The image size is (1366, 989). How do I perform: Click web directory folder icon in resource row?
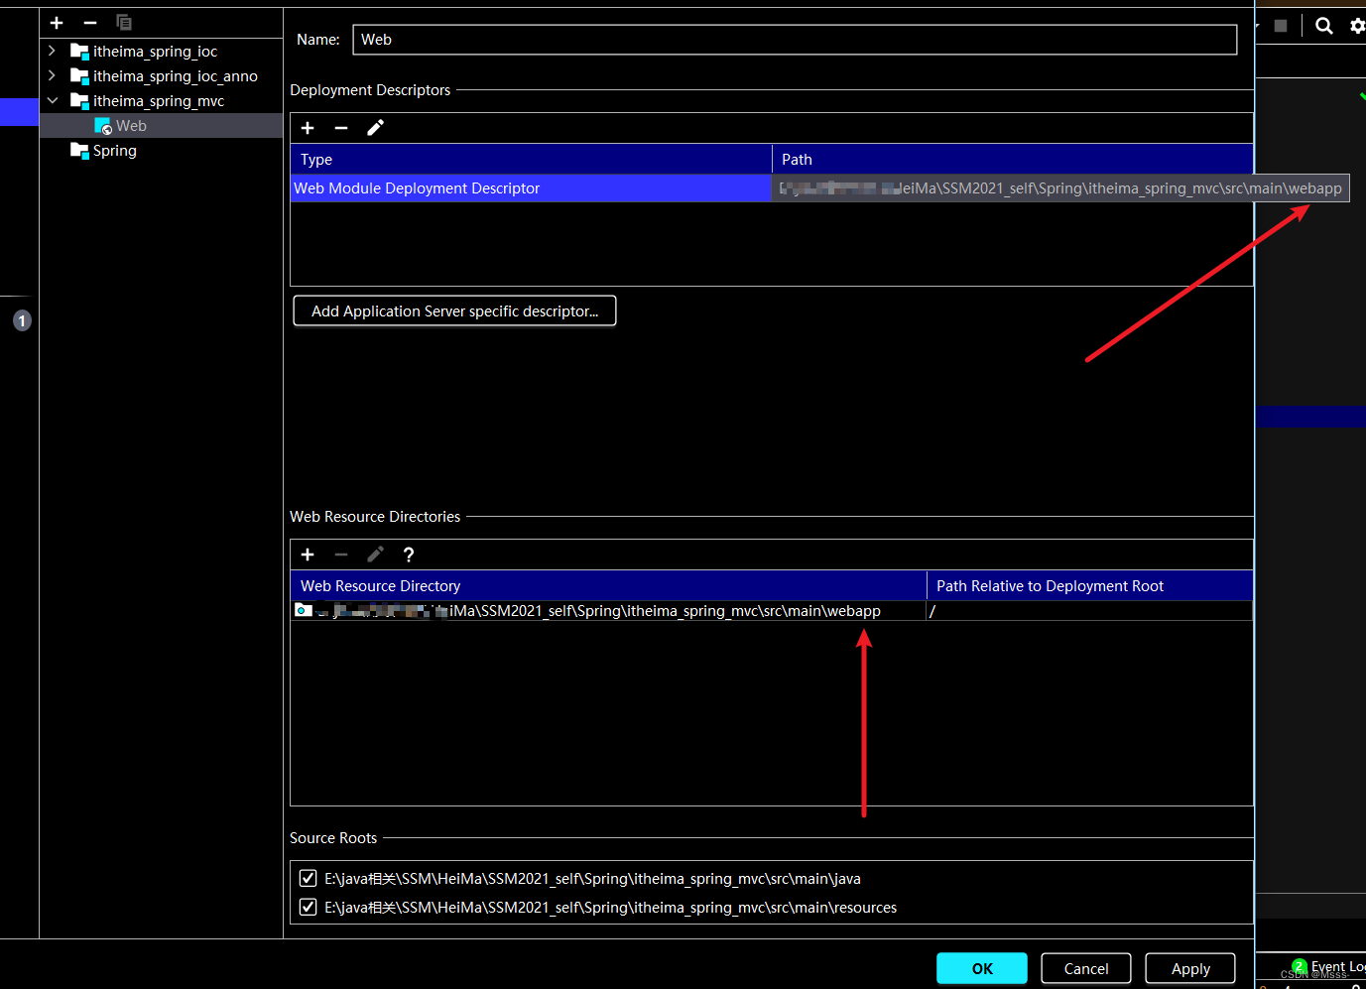tap(304, 610)
